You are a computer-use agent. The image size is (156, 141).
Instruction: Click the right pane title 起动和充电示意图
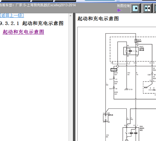click(x=98, y=19)
